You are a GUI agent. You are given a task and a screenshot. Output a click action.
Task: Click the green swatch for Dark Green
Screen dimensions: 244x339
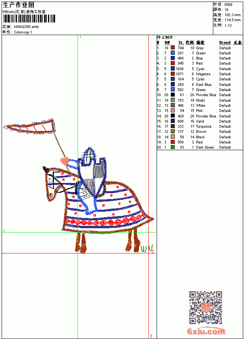coord(173,147)
